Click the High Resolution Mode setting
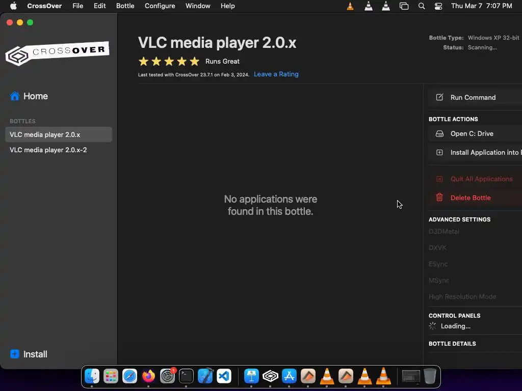This screenshot has height=391, width=522. 462,297
